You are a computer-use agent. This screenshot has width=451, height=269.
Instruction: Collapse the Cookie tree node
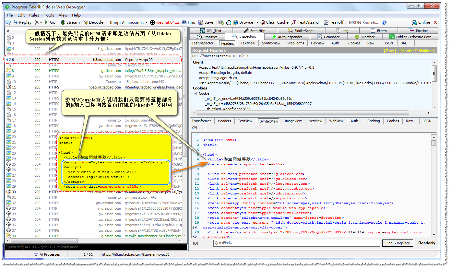196,93
